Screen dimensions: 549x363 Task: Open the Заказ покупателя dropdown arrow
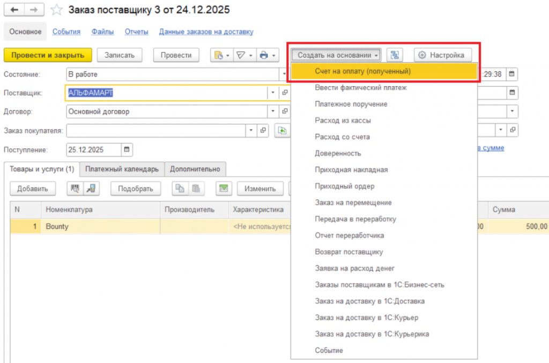[251, 130]
